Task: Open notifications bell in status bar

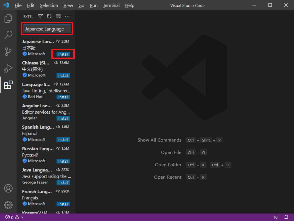Action: coord(286,217)
